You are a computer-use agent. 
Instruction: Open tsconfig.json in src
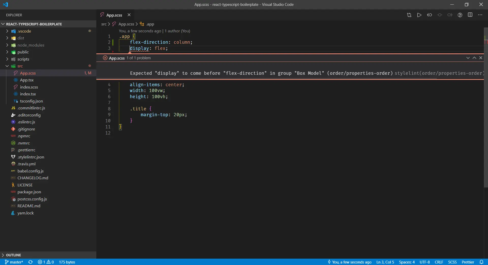(48, 101)
